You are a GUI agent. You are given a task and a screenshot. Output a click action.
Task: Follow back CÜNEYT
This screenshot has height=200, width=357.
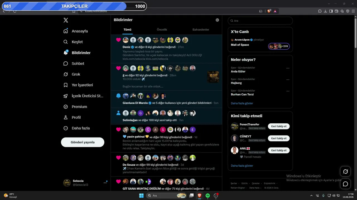(x=279, y=138)
